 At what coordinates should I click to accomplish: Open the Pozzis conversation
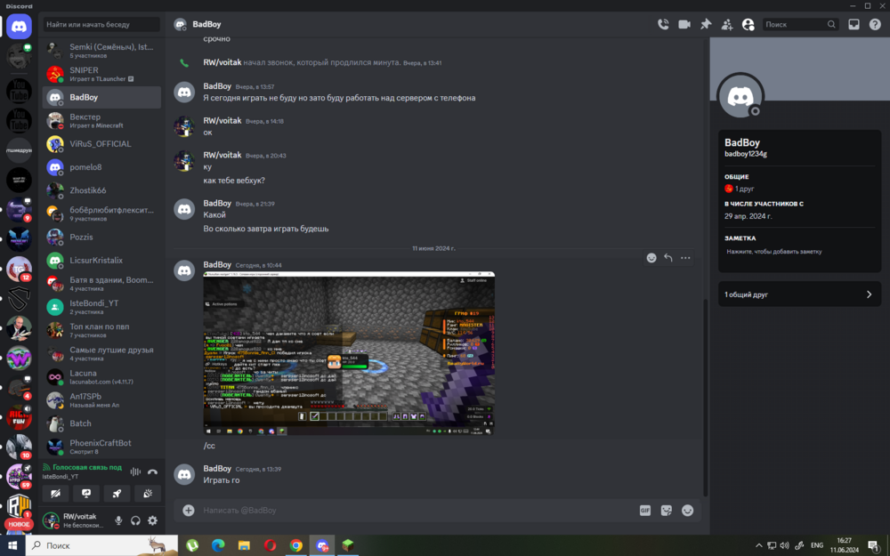(x=101, y=237)
